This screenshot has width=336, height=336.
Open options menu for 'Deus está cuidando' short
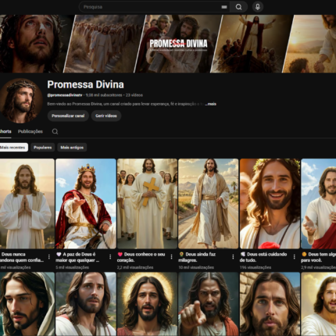pyautogui.click(x=294, y=257)
